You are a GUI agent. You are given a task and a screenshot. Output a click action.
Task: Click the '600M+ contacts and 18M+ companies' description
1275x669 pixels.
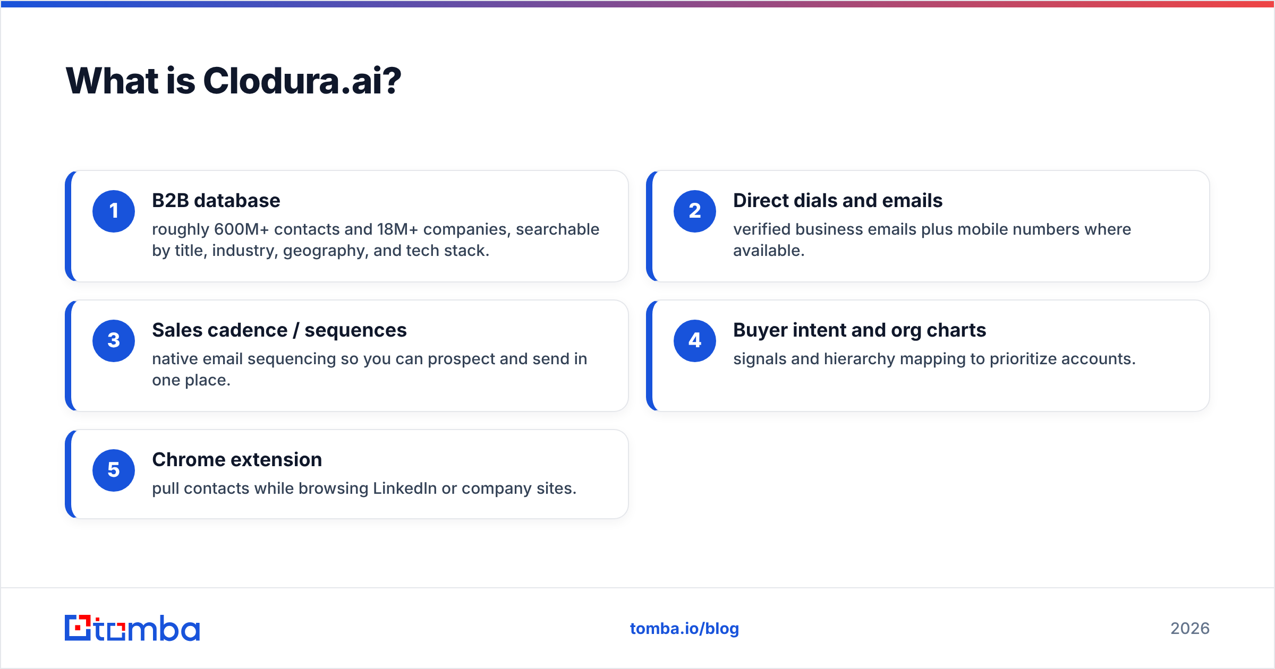376,240
